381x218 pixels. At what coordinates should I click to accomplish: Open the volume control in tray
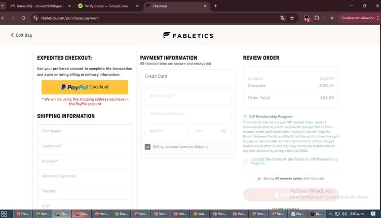click(x=344, y=214)
